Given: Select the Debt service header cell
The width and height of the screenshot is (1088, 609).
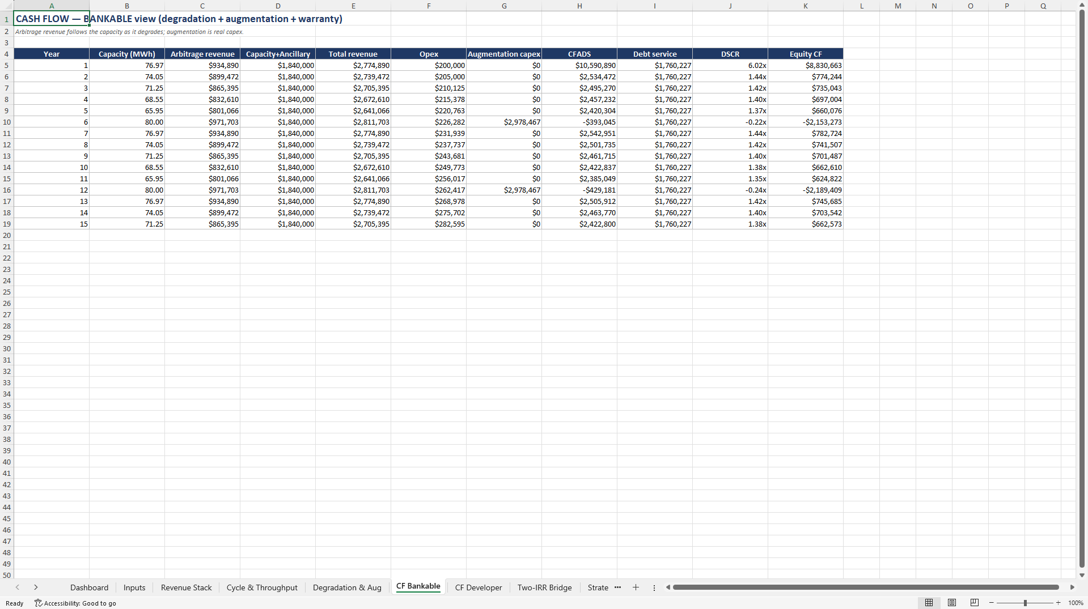Looking at the screenshot, I should [x=655, y=54].
